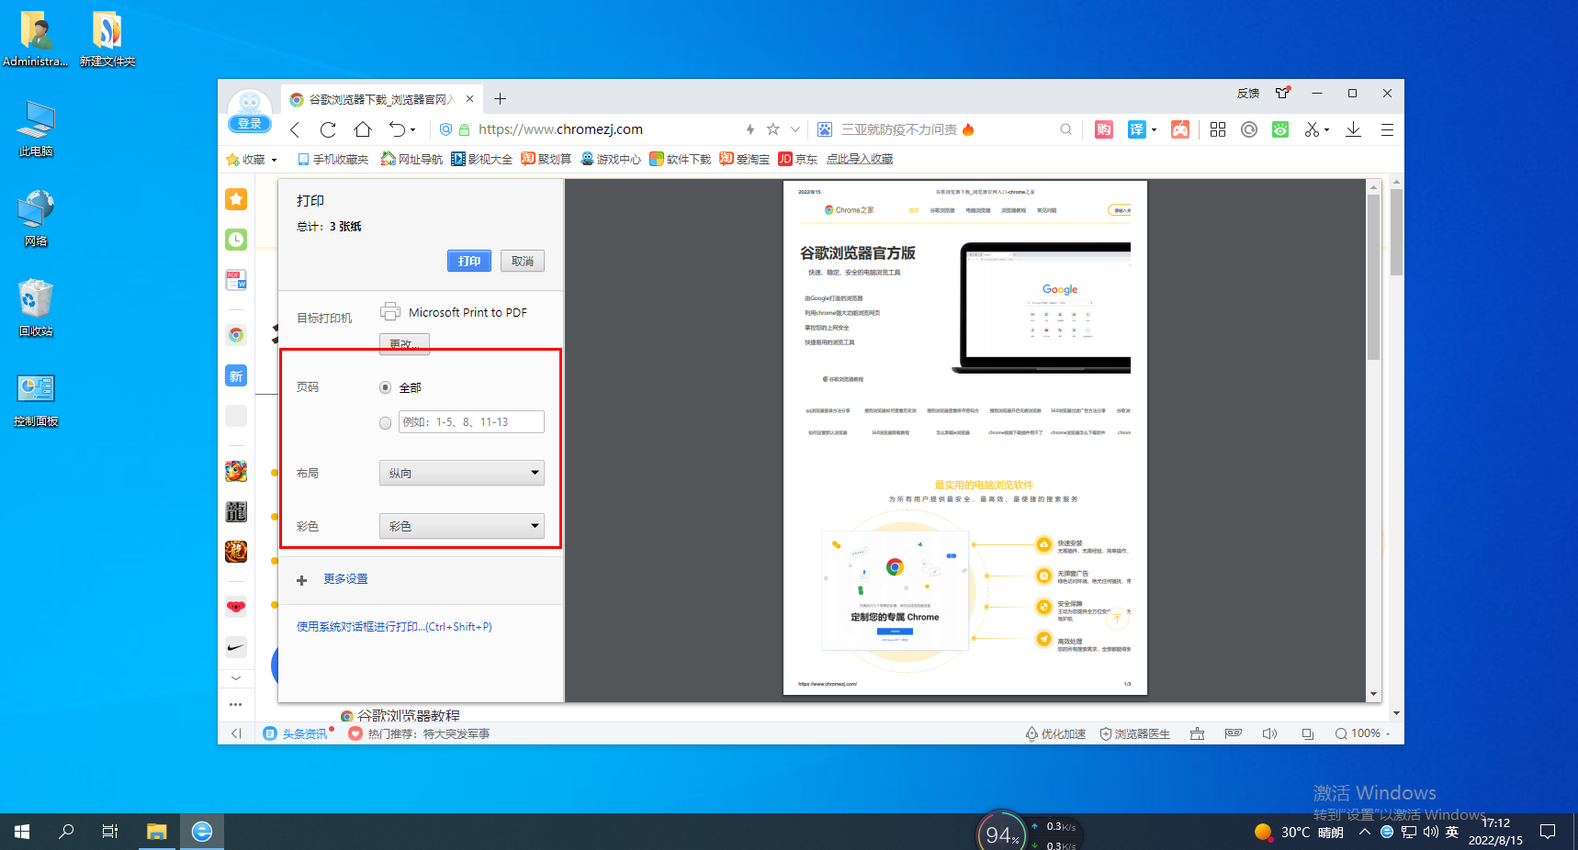1578x850 pixels.
Task: Open the 彩色 color dropdown
Action: click(x=462, y=526)
